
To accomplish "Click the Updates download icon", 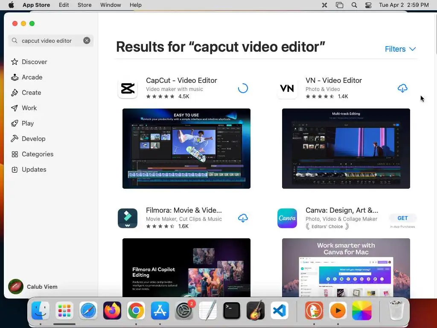I will [x=15, y=170].
